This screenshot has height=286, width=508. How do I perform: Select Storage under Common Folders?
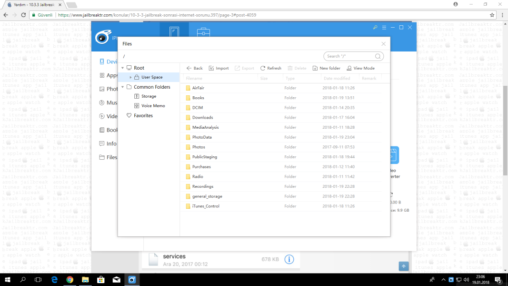click(149, 96)
